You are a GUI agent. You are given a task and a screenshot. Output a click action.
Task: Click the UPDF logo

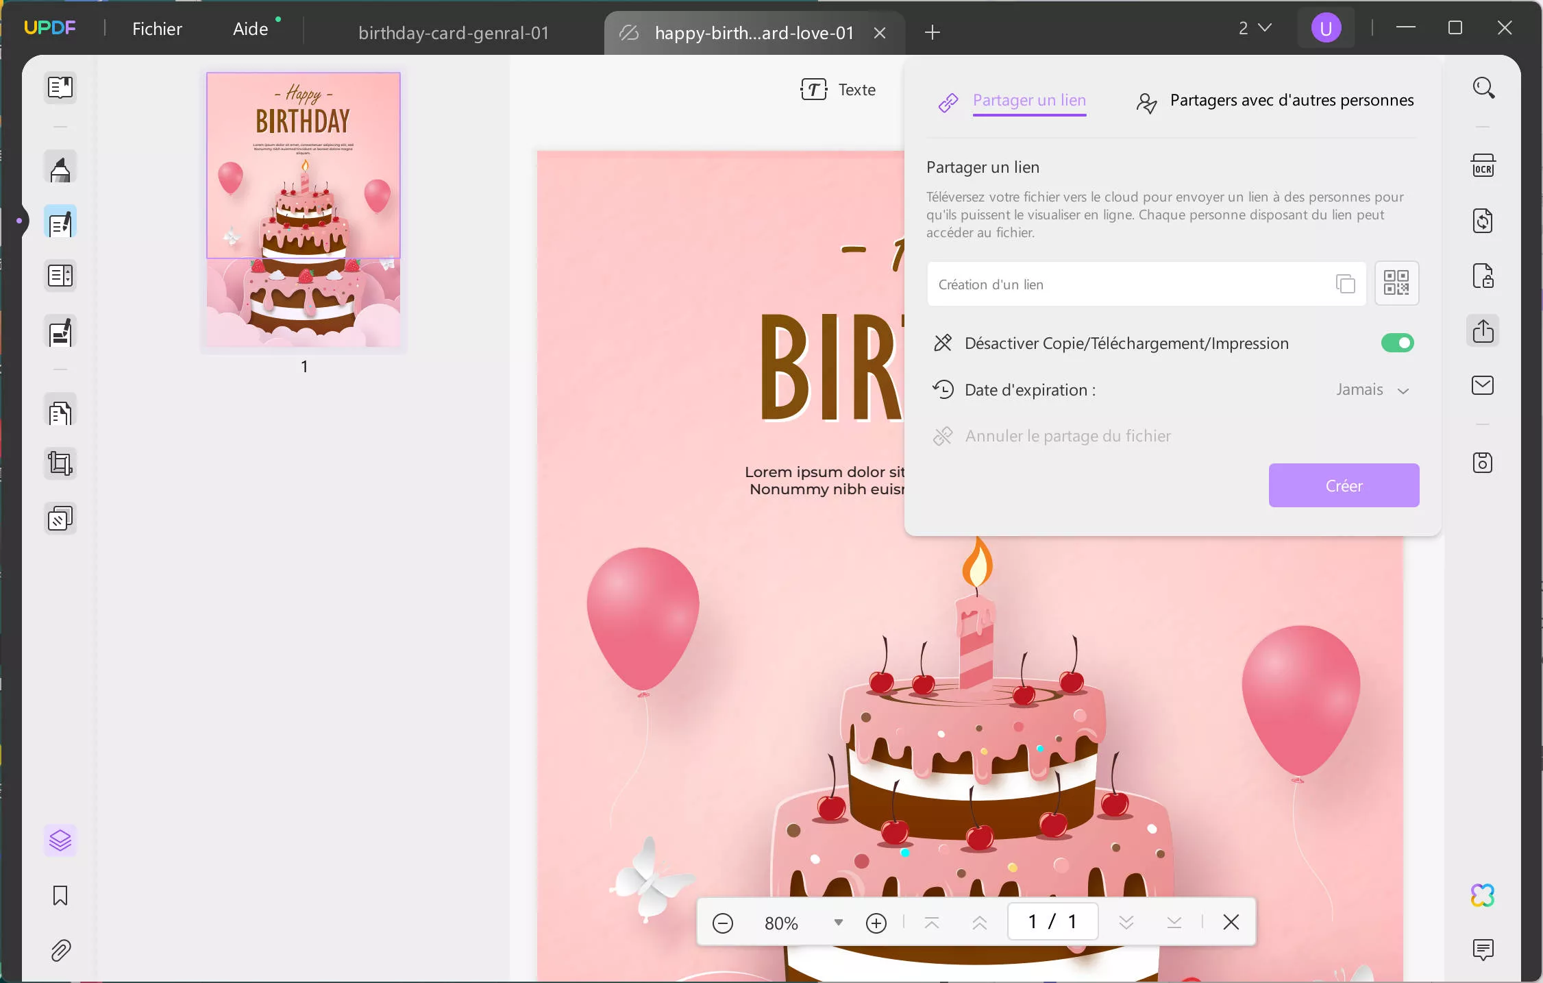click(x=50, y=27)
